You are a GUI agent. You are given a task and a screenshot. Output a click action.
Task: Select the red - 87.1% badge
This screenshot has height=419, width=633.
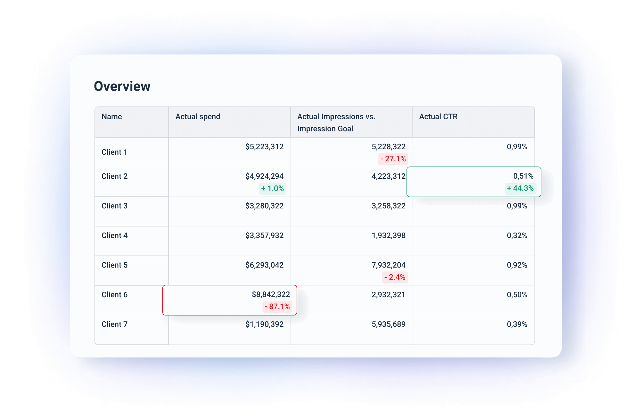click(277, 307)
